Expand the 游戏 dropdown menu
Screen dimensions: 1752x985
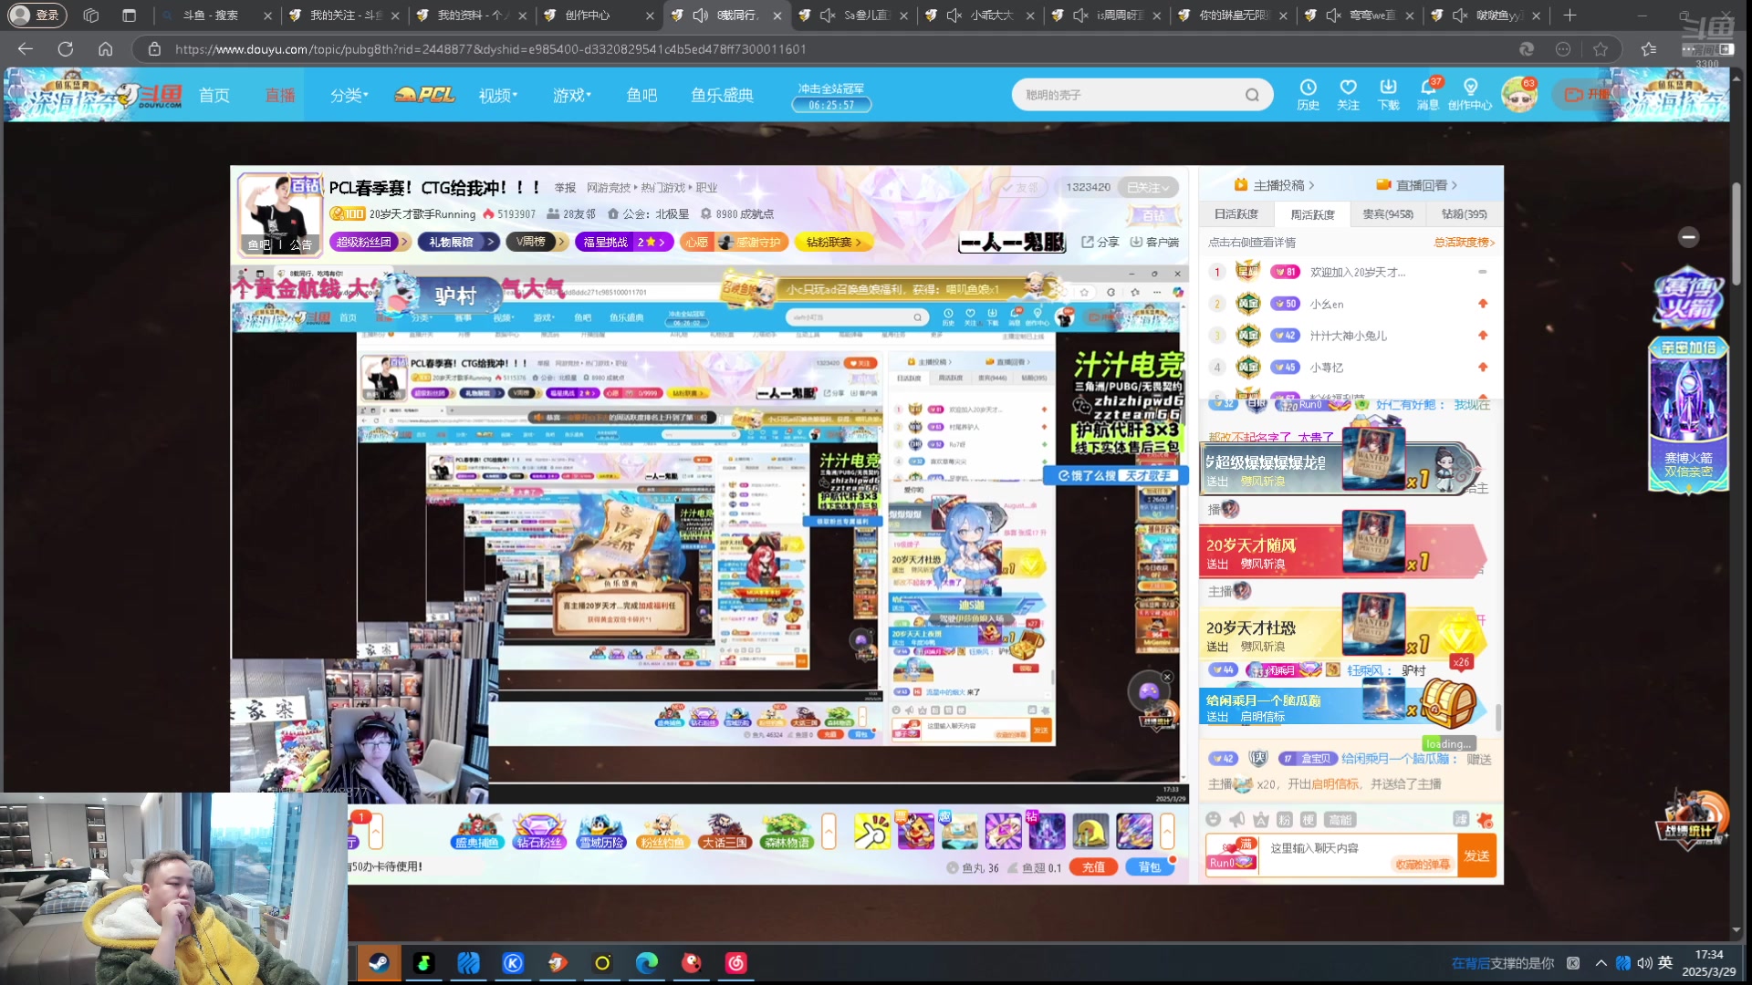pos(571,95)
